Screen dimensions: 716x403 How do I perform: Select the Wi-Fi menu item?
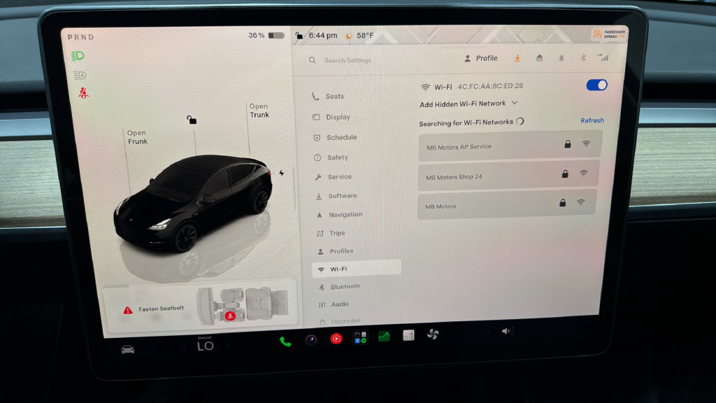coord(357,269)
